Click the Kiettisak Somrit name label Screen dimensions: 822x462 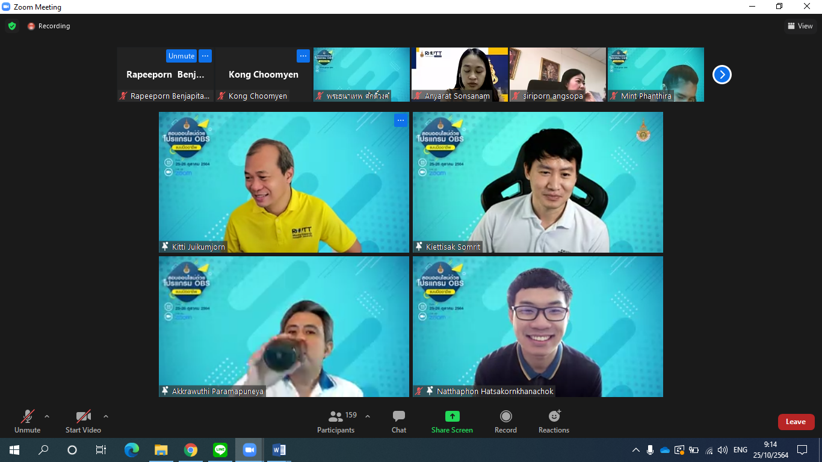[x=453, y=247]
